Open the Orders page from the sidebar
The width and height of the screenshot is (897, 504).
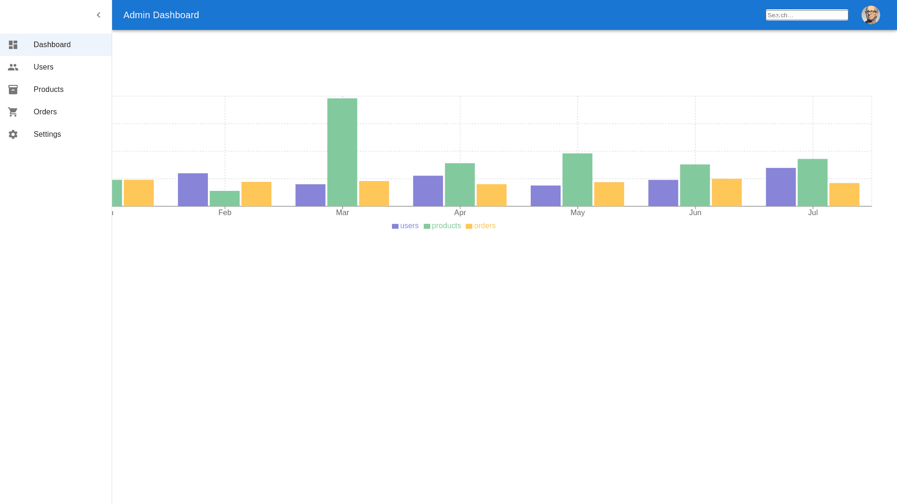coord(45,112)
